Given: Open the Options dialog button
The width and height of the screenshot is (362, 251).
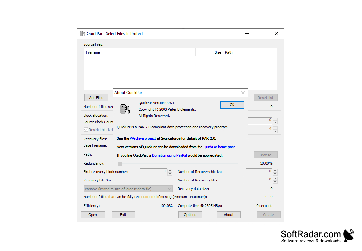Looking at the screenshot, I should click(190, 214).
